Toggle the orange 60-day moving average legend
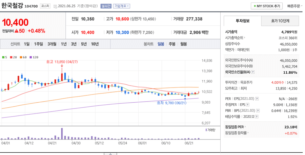The width and height of the screenshot is (305, 155). point(23,57)
